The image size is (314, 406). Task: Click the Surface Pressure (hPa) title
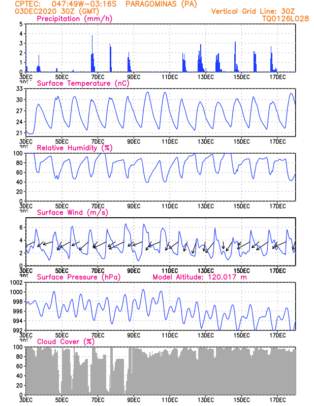point(79,277)
